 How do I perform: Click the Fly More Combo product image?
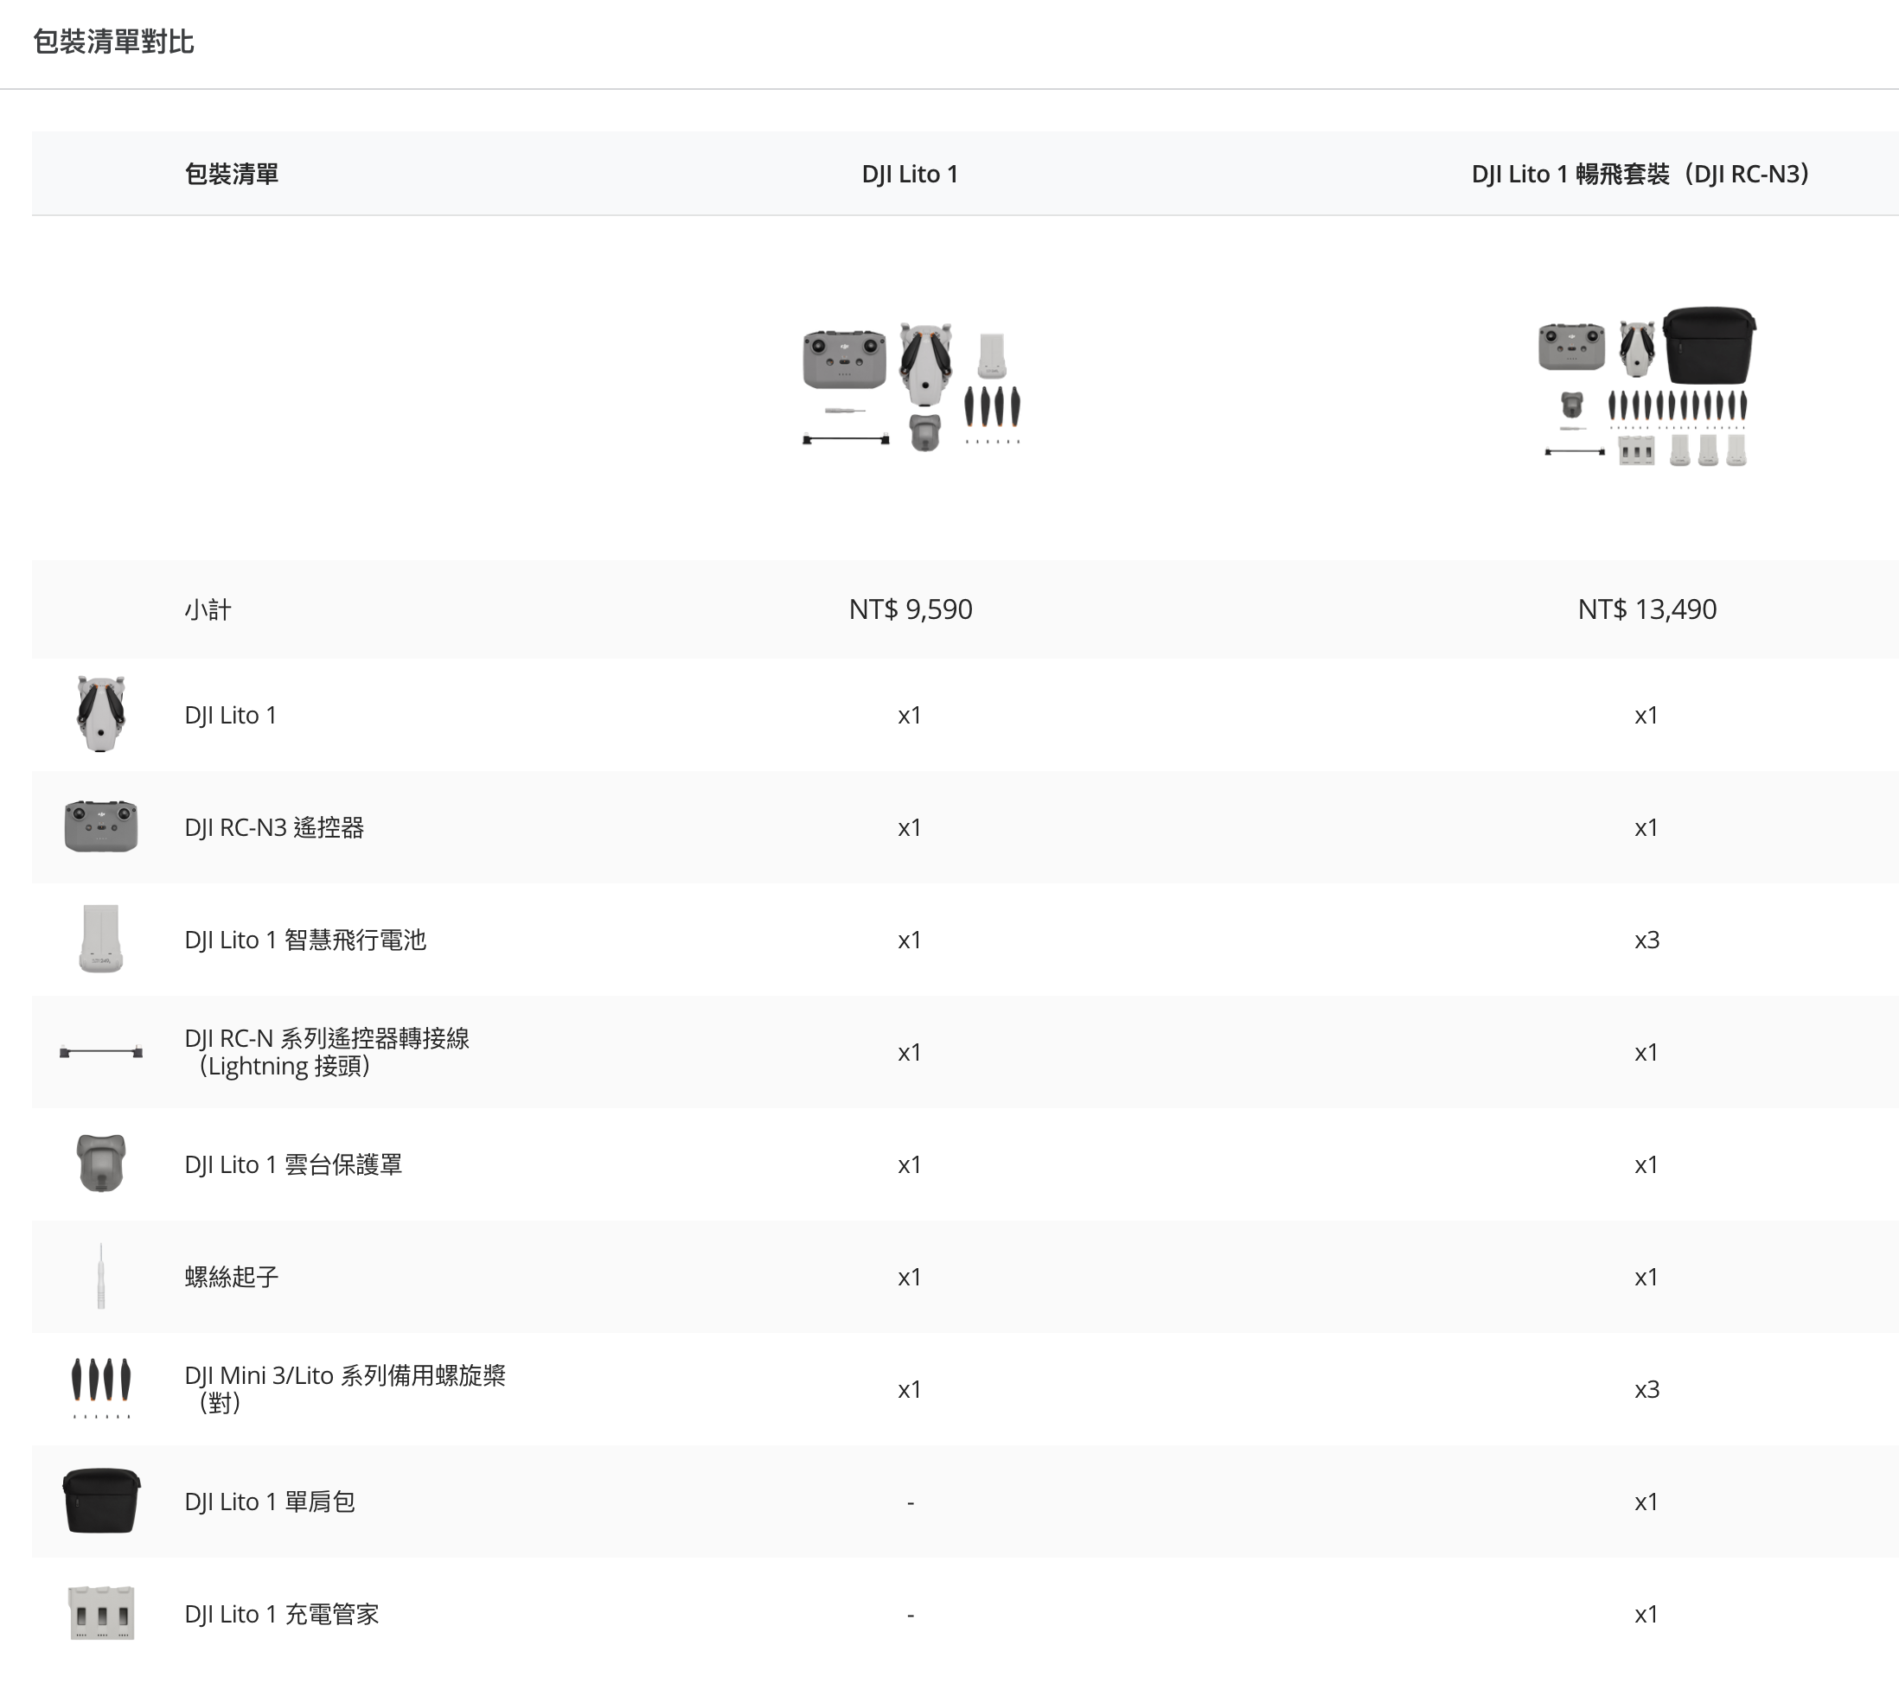click(1646, 387)
